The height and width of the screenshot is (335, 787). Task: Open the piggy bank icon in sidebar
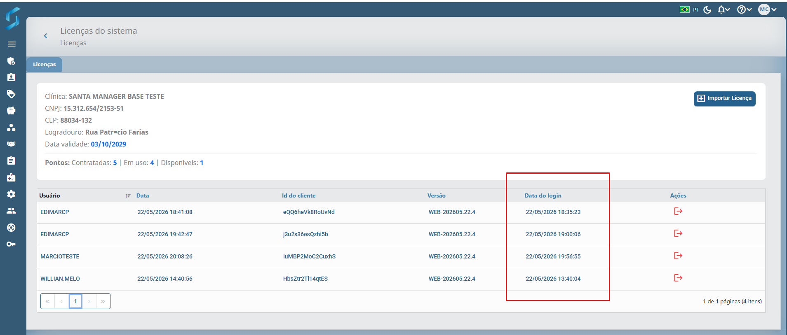(x=11, y=111)
